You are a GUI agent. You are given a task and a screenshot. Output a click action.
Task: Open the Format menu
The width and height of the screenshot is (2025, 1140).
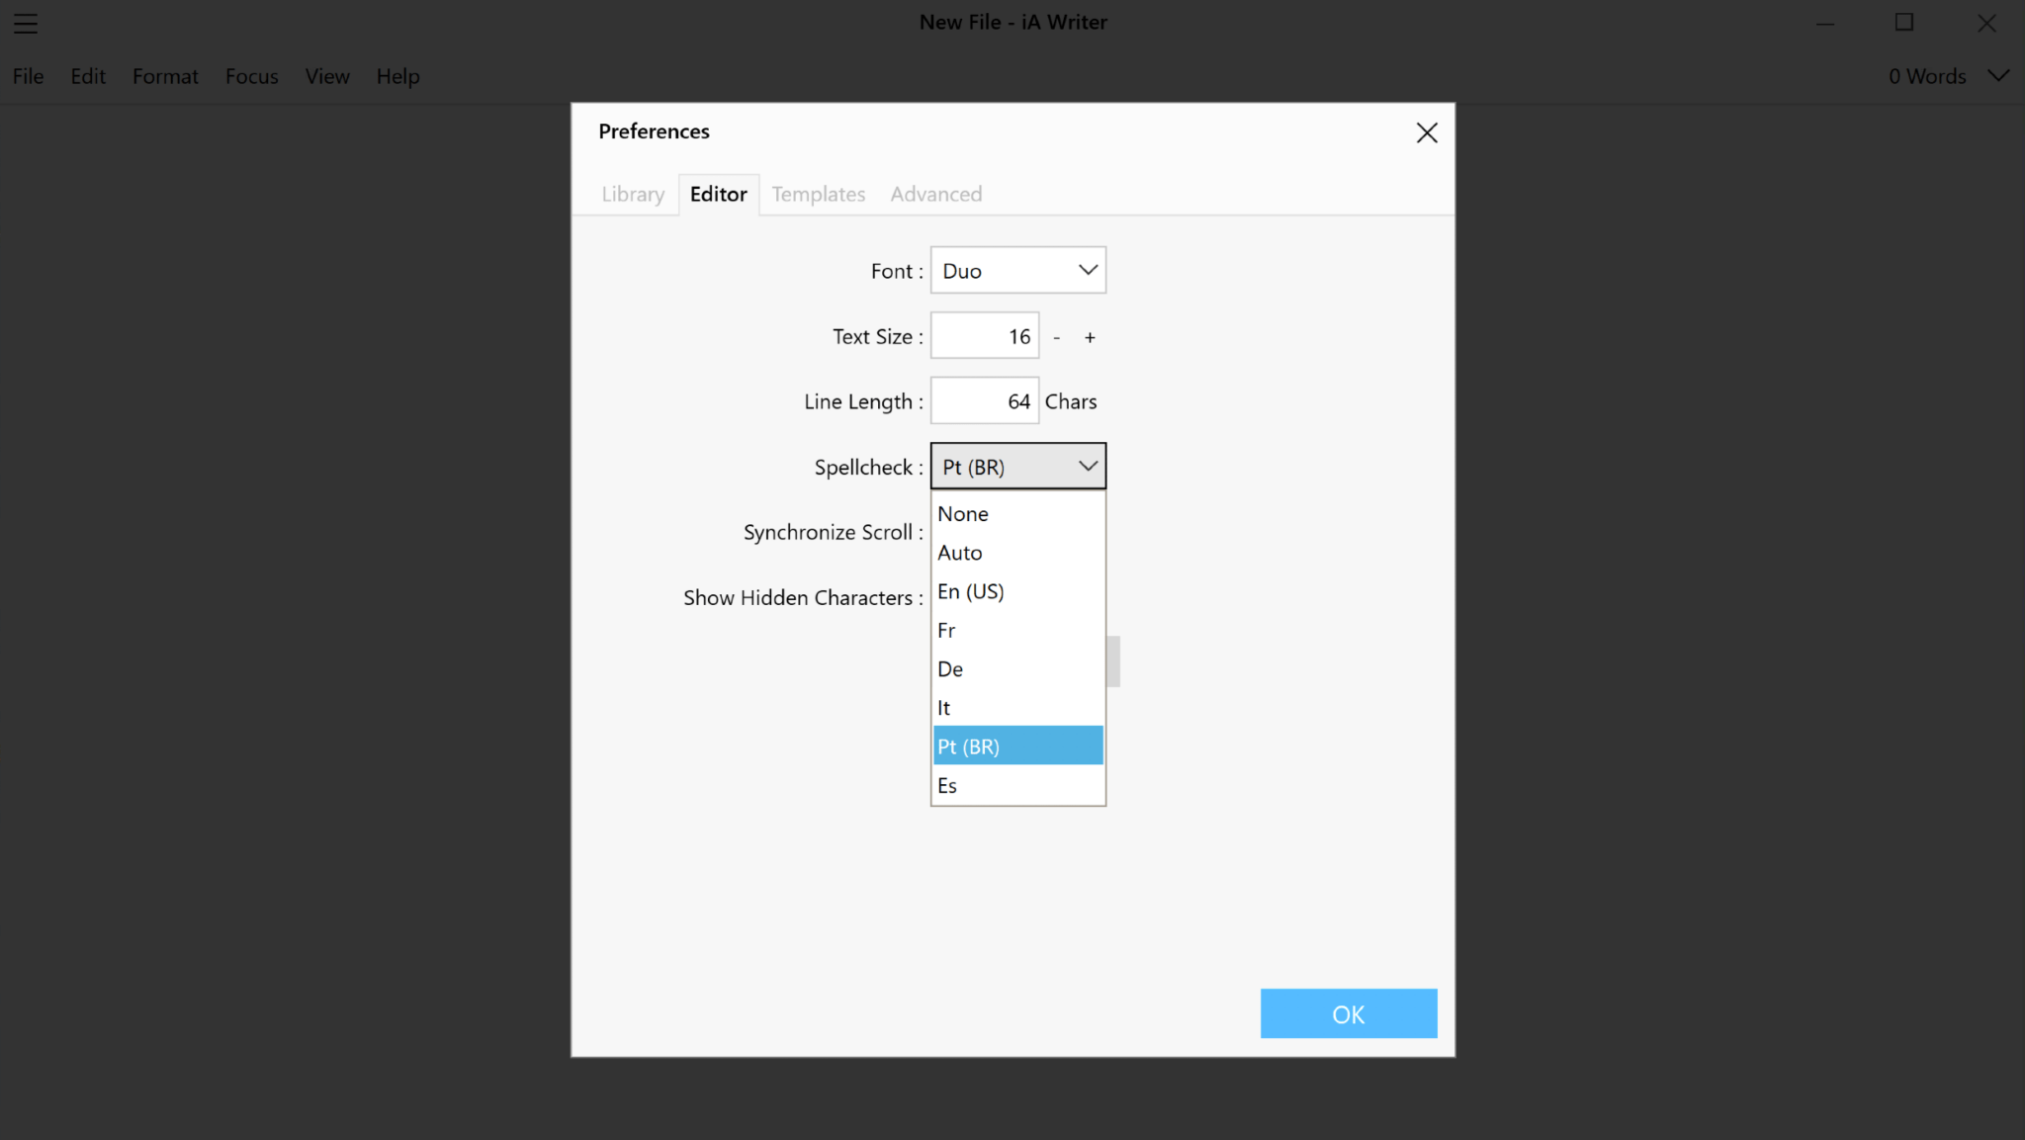pyautogui.click(x=165, y=76)
